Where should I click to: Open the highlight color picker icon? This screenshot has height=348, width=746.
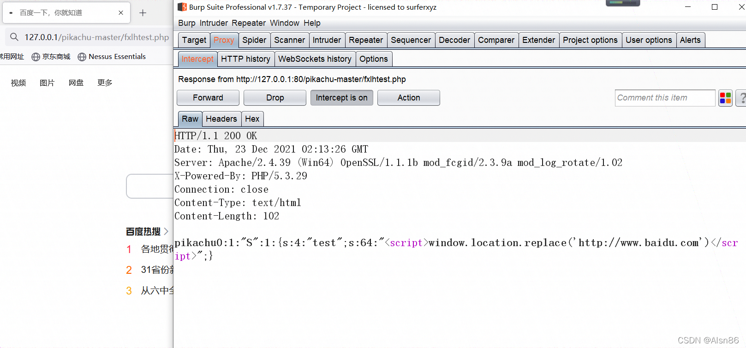pyautogui.click(x=725, y=98)
